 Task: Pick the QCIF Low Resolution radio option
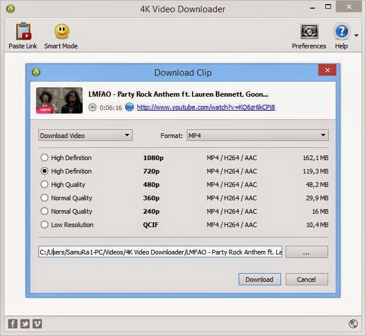tap(44, 225)
